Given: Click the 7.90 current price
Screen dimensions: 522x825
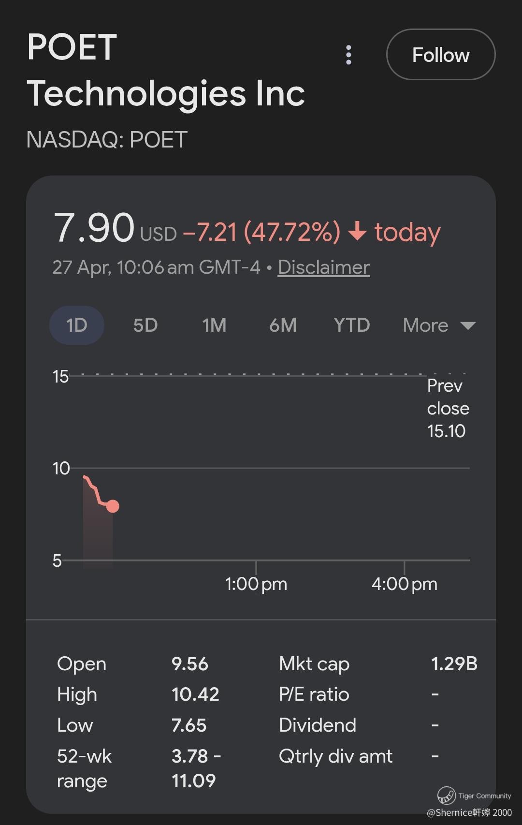Looking at the screenshot, I should pos(94,227).
